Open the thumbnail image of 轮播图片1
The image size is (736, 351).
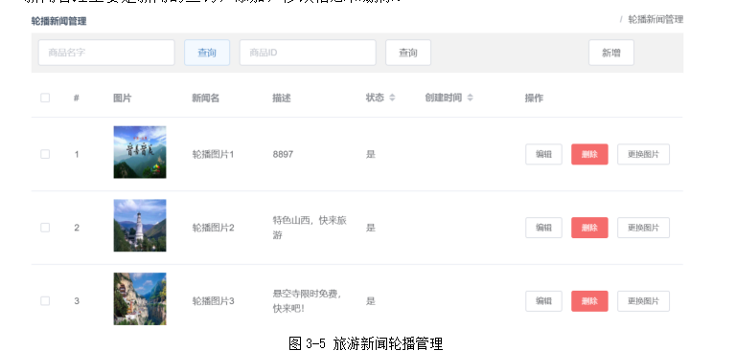point(140,152)
